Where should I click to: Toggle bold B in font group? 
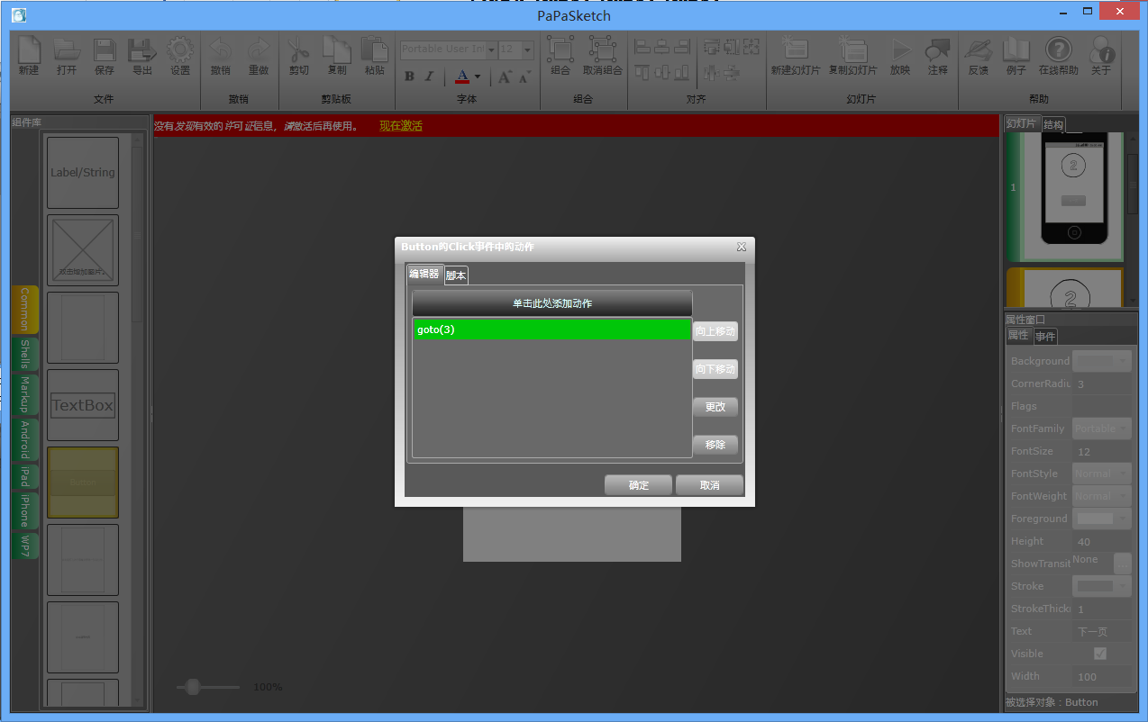pyautogui.click(x=409, y=77)
